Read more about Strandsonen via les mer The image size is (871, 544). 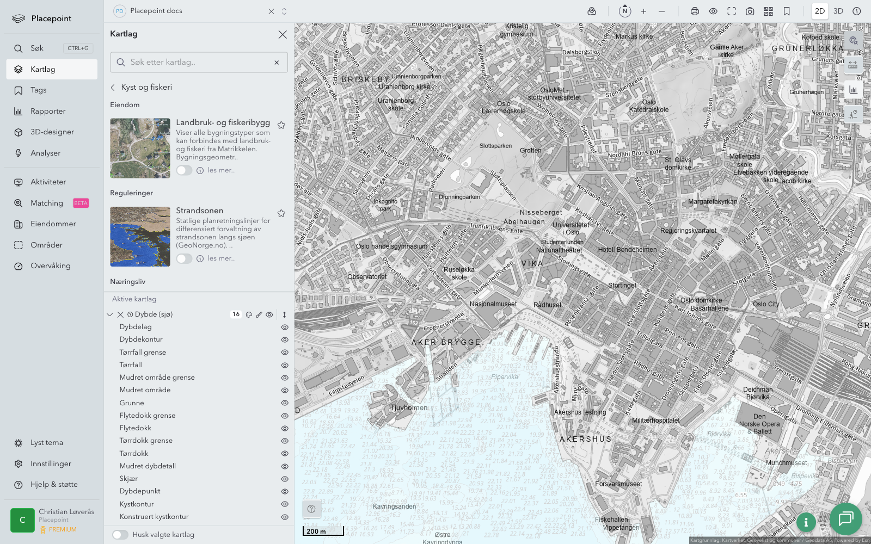point(221,258)
